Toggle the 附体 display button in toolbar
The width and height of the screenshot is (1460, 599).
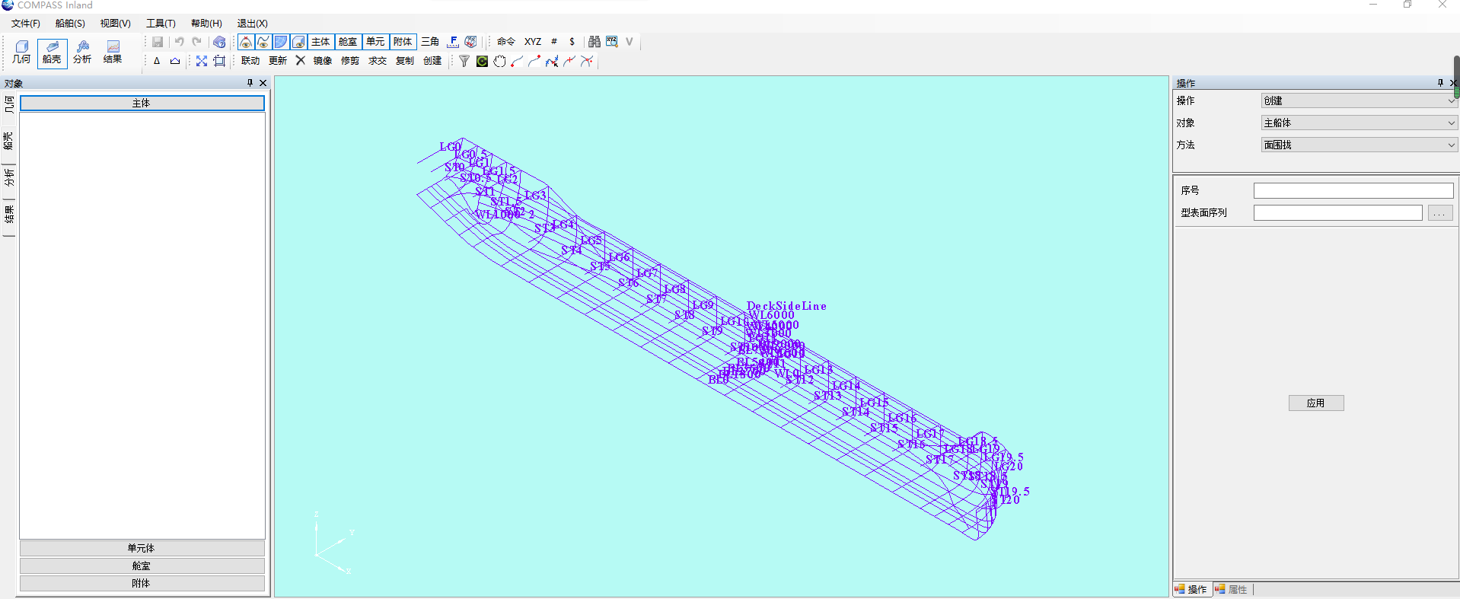click(x=403, y=42)
